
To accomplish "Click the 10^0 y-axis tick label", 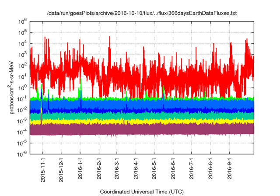I will 22,88.
